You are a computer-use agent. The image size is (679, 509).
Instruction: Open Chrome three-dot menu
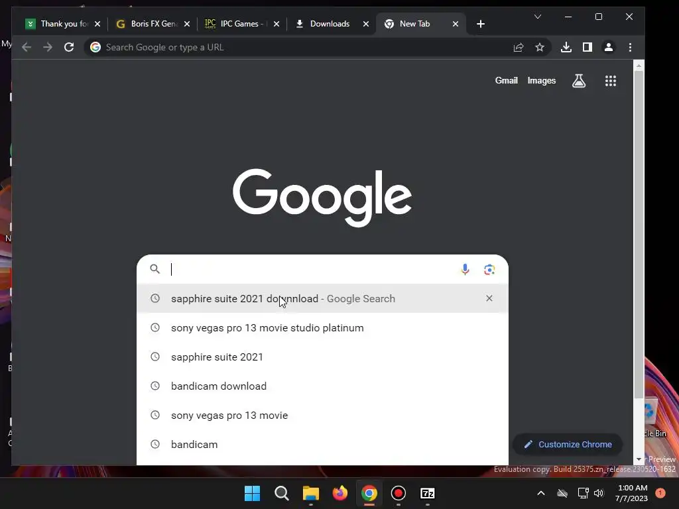point(630,47)
